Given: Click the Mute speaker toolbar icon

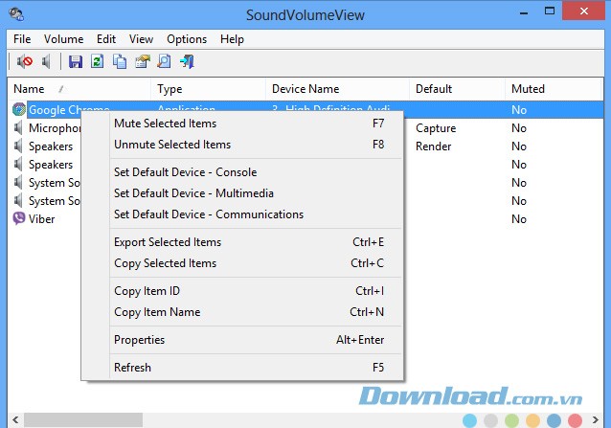Looking at the screenshot, I should pyautogui.click(x=25, y=62).
